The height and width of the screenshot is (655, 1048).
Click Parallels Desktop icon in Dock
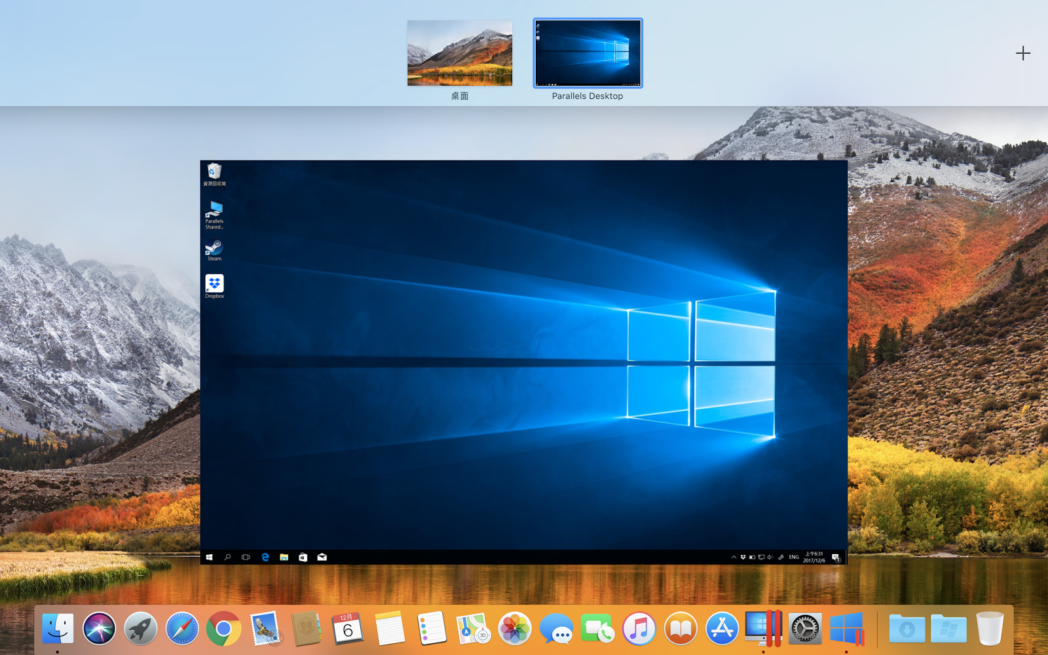point(763,628)
